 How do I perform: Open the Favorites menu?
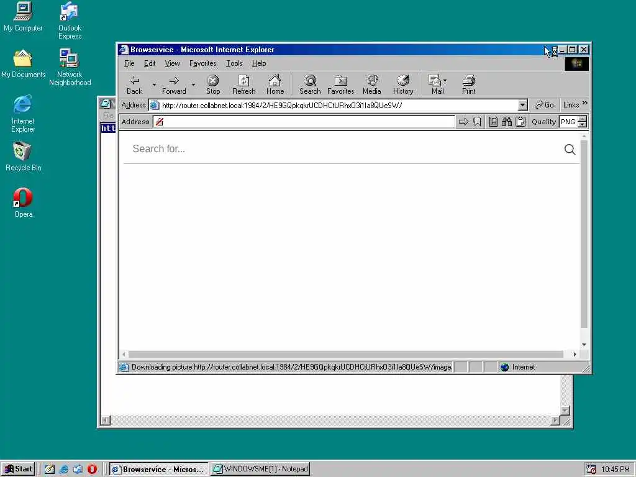click(203, 63)
